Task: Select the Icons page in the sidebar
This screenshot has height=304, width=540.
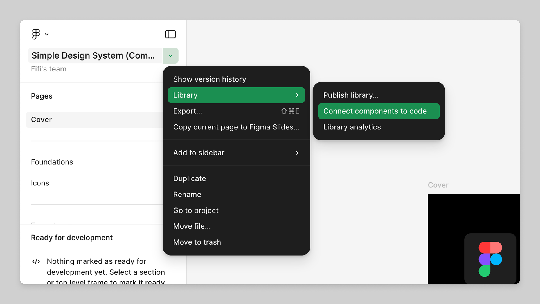Action: point(40,183)
